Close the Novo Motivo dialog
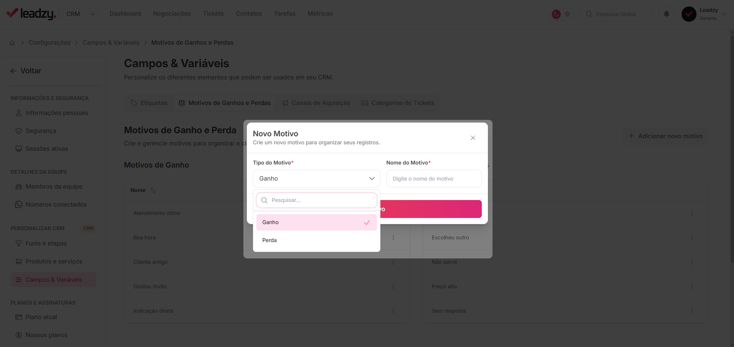 (x=473, y=138)
